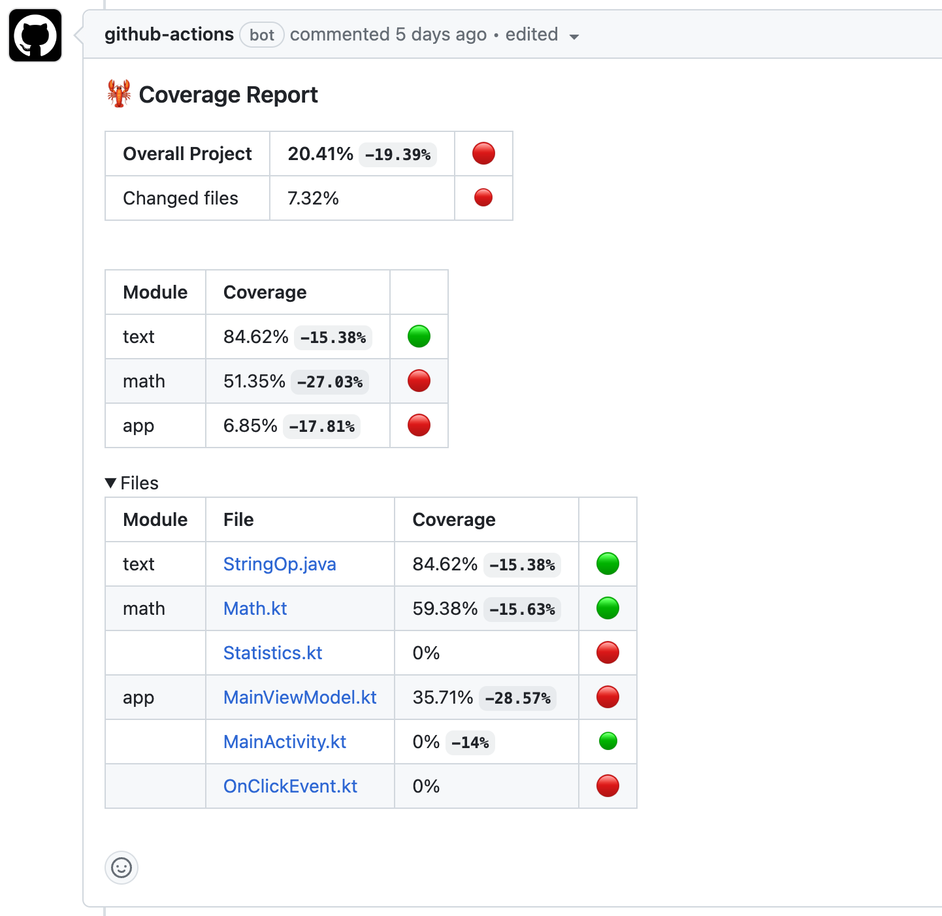Click the green status circle for StringOp.java

[608, 564]
